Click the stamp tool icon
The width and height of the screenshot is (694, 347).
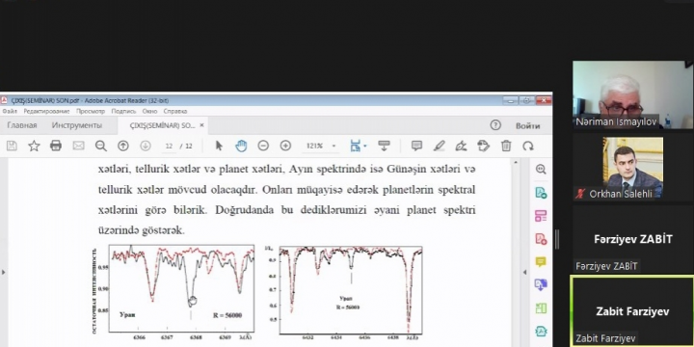click(484, 146)
